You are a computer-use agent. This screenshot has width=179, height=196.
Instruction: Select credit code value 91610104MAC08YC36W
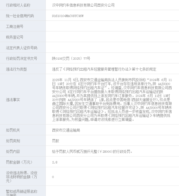click(68, 16)
